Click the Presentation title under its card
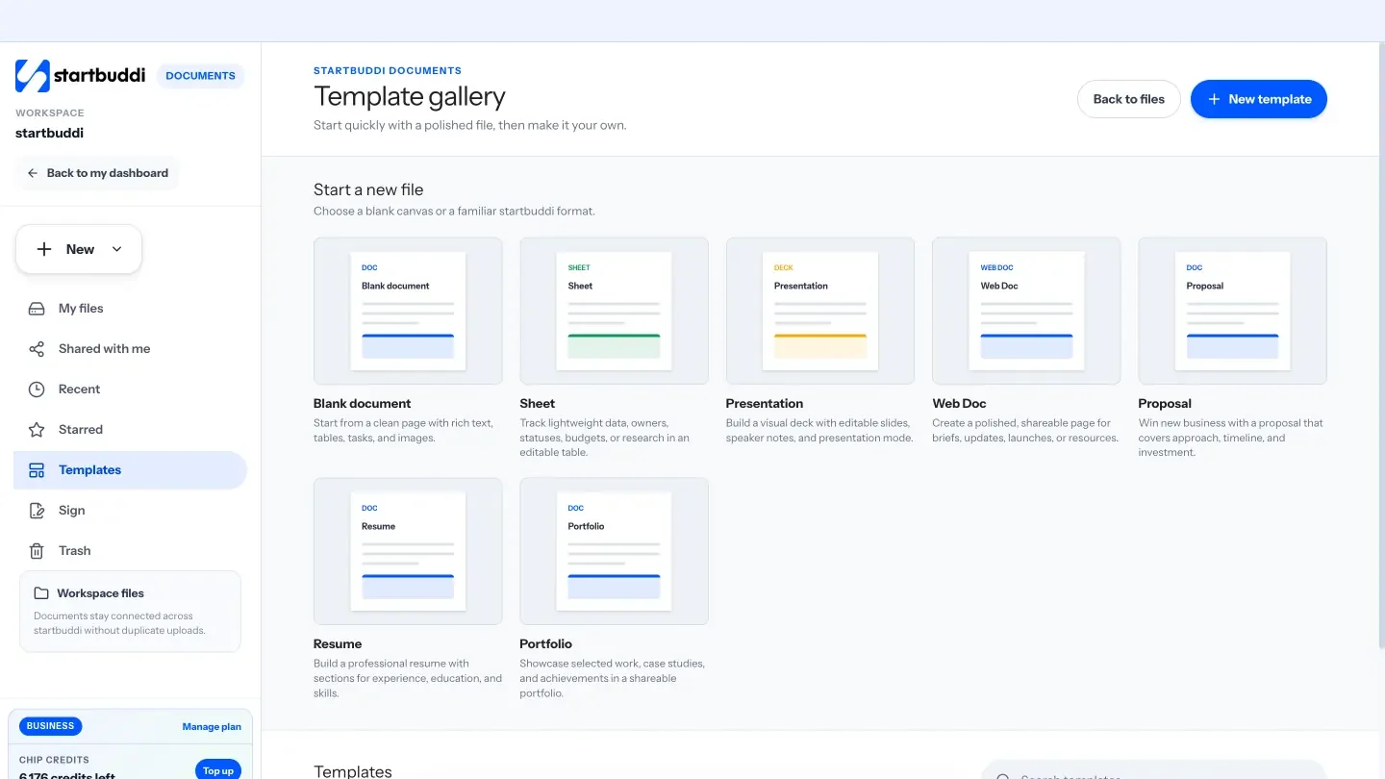 [765, 404]
